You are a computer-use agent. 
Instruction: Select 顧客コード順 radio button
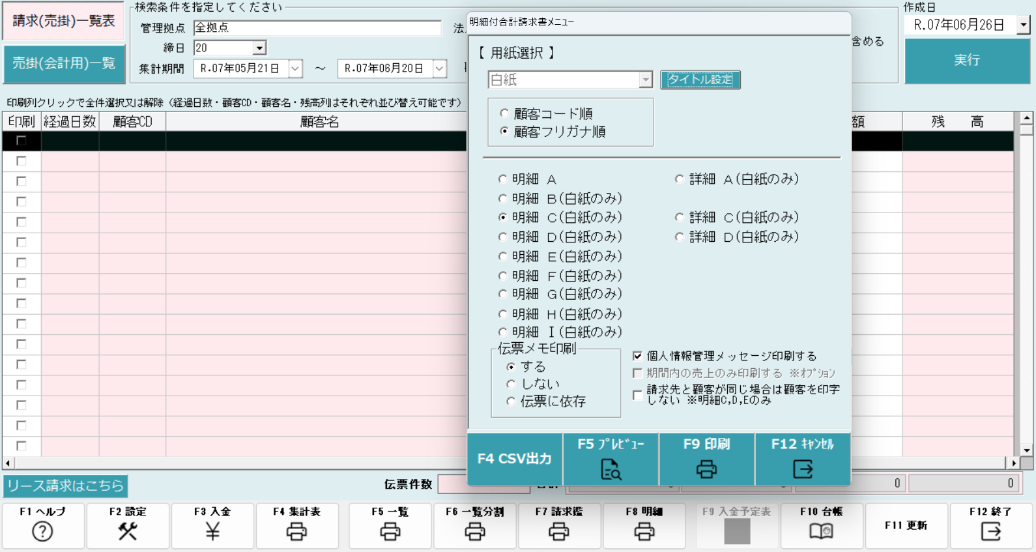click(504, 113)
